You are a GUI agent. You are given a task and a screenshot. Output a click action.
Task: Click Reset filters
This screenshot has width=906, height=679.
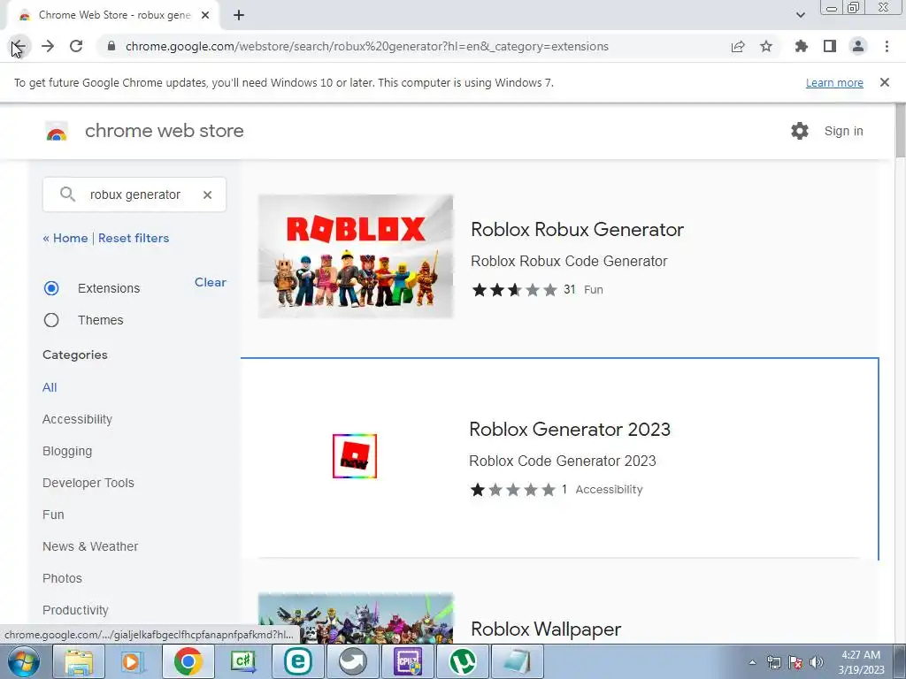point(134,238)
